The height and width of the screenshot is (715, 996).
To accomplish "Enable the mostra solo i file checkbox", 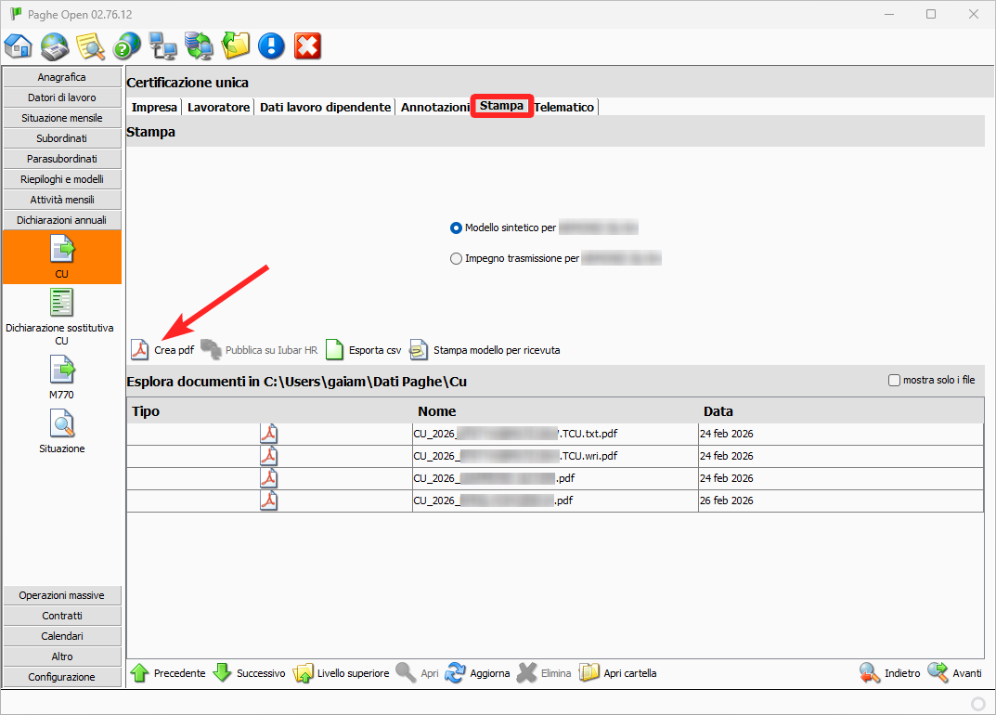I will pos(895,380).
